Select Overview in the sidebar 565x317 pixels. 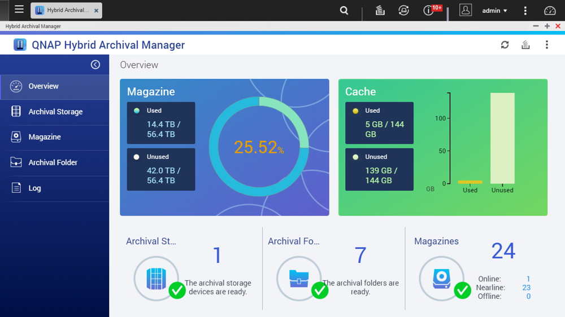(x=55, y=87)
